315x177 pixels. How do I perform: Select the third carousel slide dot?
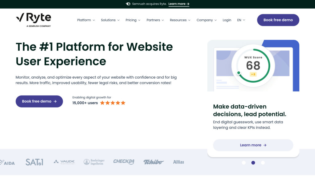(x=263, y=163)
